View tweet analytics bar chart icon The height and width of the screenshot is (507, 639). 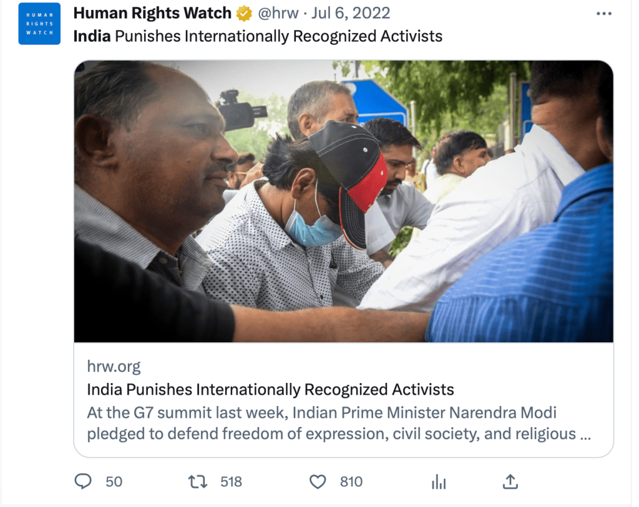439,482
